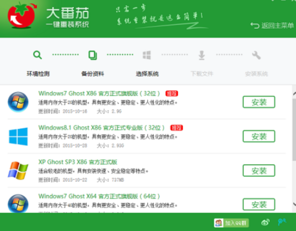Install XP Ghost SP3 X86
Viewport: 296px width, 231px height.
point(259,171)
